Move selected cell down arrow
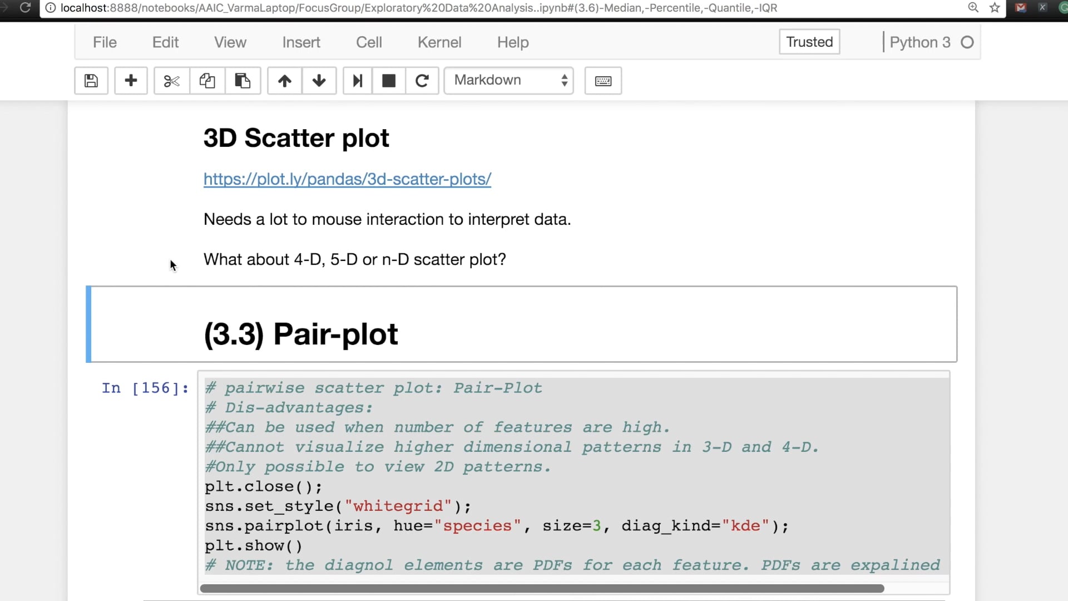The image size is (1068, 601). pos(319,81)
